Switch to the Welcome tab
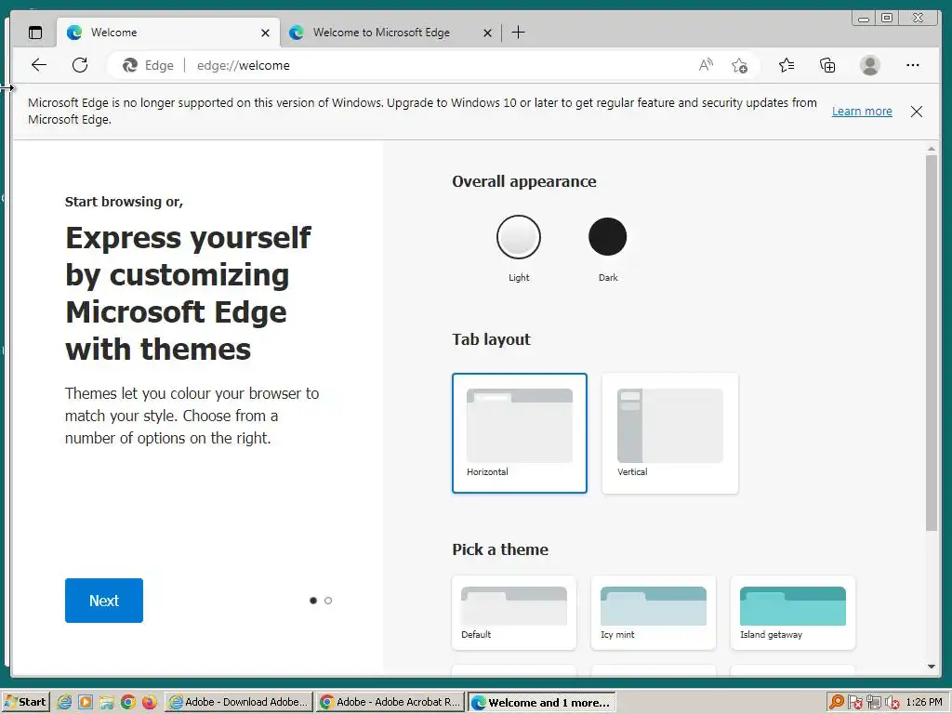Image resolution: width=952 pixels, height=714 pixels. point(169,33)
